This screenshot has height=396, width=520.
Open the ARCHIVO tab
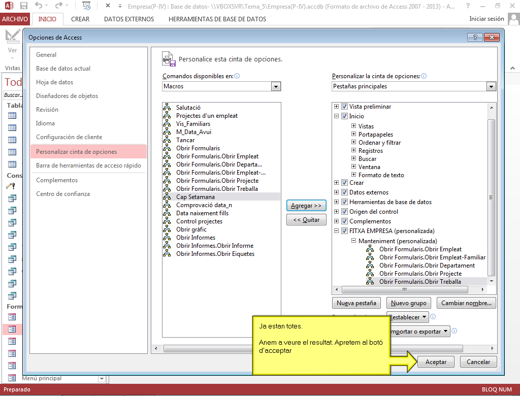(x=15, y=19)
